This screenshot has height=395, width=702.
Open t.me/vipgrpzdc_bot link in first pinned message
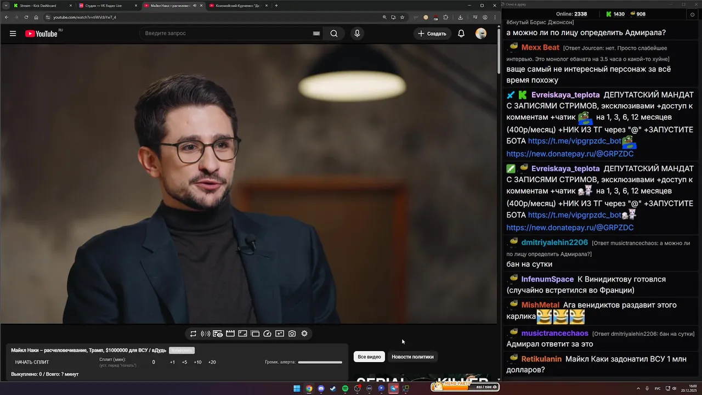point(574,141)
